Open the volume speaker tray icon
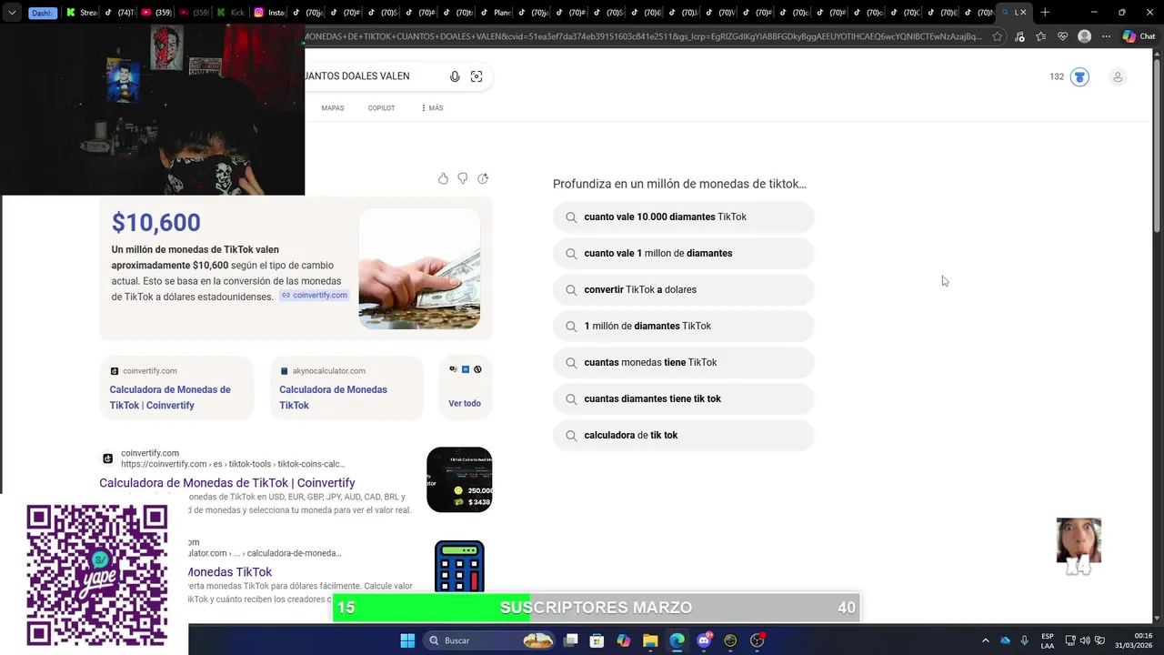 click(1085, 640)
